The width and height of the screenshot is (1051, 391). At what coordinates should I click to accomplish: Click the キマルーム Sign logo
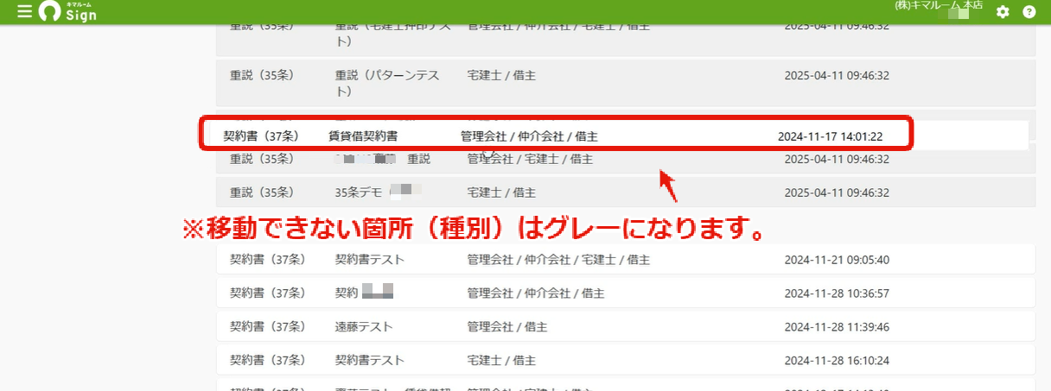[x=68, y=12]
